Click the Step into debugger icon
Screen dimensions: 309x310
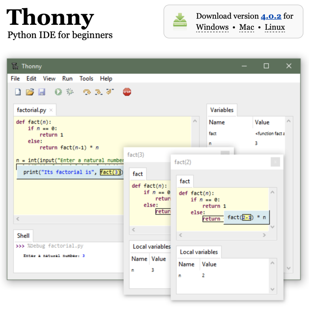[x=99, y=92]
